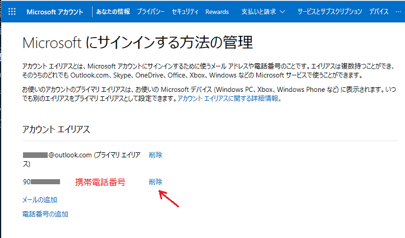
Task: Switch to the セキュリティ tab
Action: (185, 12)
